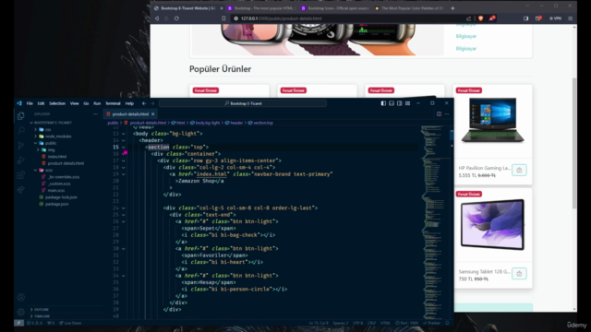Screen dimensions: 591x332
Task: Open the File menu in VS Code
Action: (30, 103)
